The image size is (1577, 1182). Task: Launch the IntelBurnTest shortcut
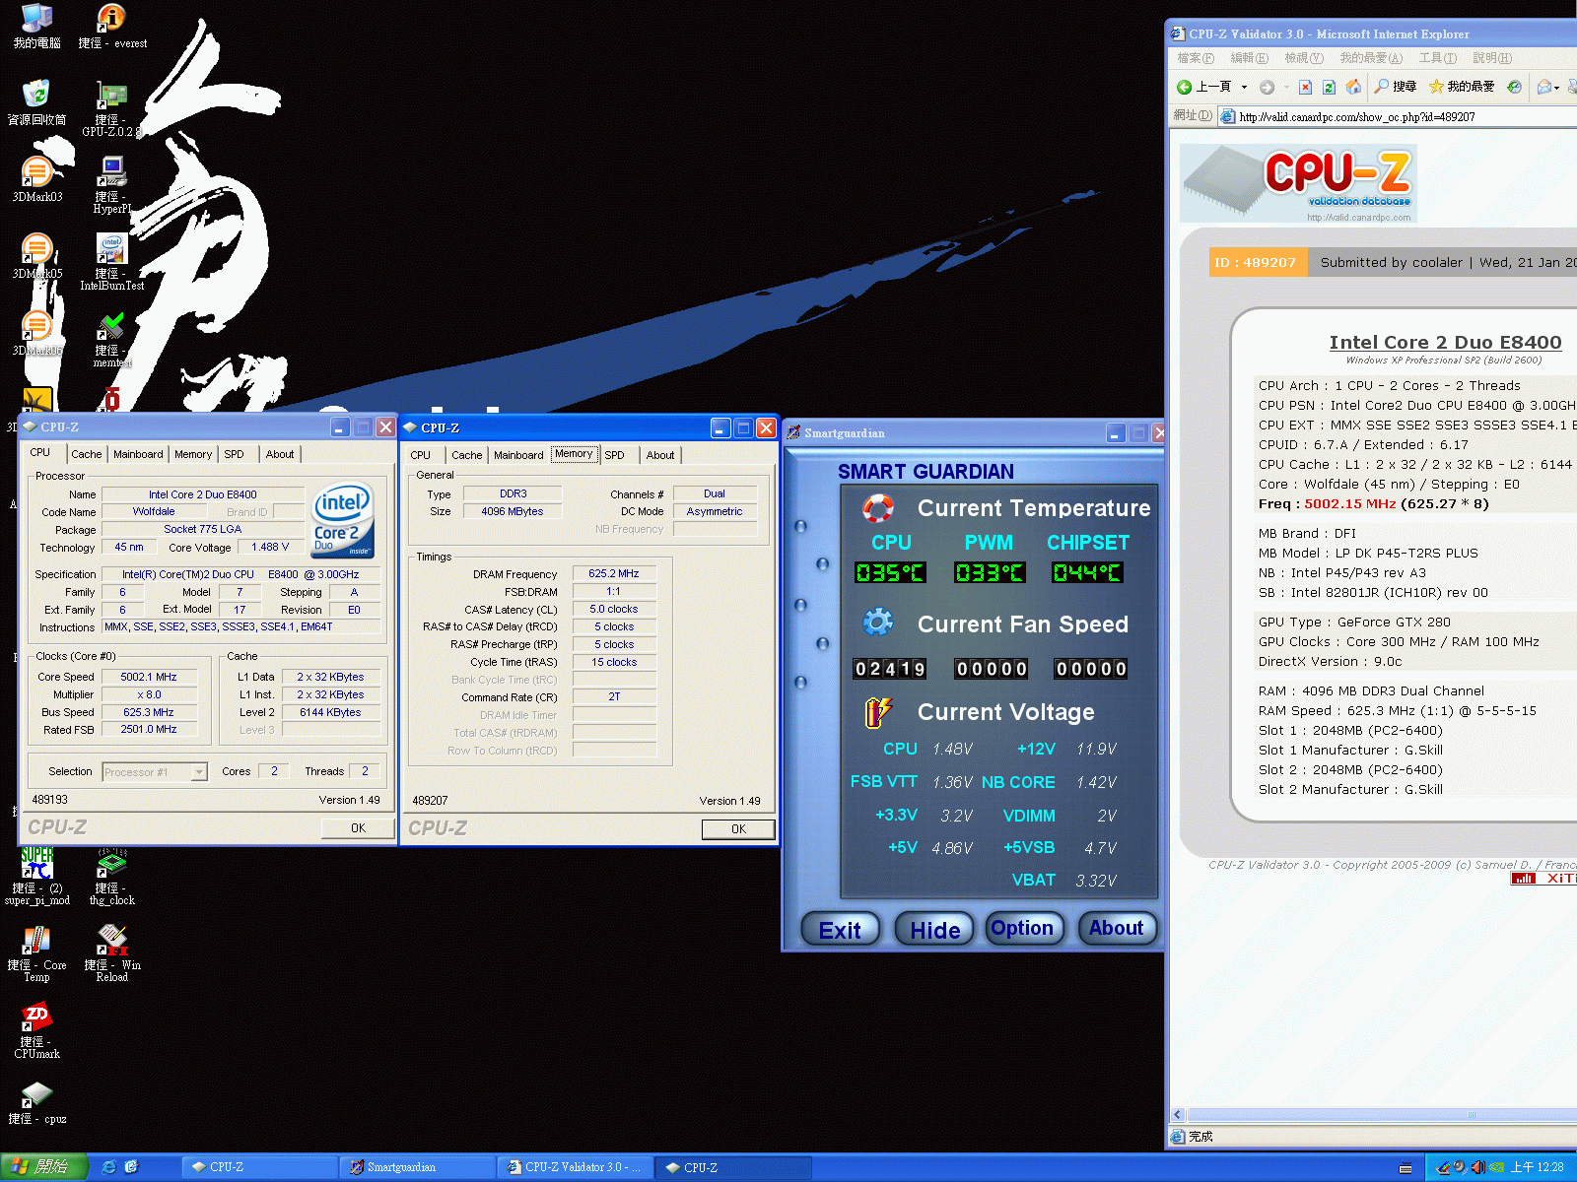point(111,262)
